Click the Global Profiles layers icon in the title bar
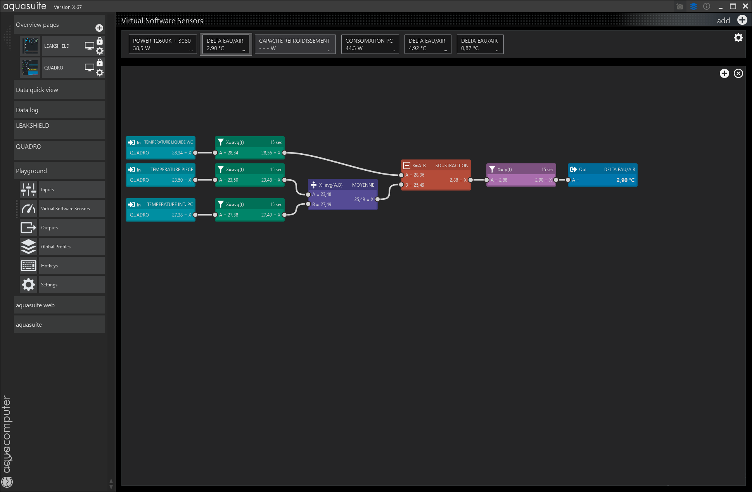Viewport: 752px width, 492px height. (693, 6)
